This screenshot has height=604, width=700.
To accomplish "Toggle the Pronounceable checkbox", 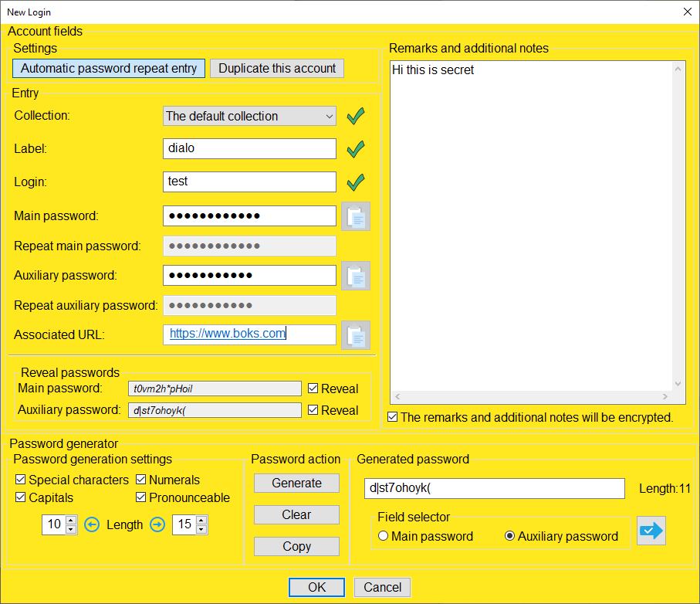I will (141, 498).
